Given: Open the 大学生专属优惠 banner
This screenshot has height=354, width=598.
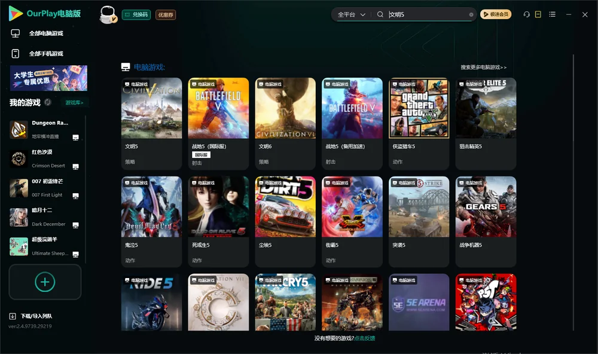Looking at the screenshot, I should tap(48, 78).
